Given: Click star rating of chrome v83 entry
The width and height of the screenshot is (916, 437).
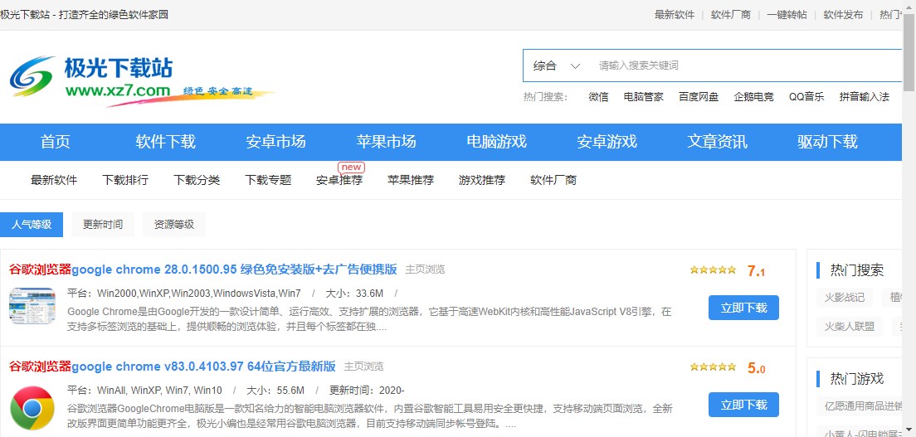Looking at the screenshot, I should [x=713, y=367].
